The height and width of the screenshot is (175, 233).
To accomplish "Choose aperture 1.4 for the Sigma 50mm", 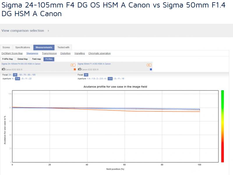I will pos(89,78).
